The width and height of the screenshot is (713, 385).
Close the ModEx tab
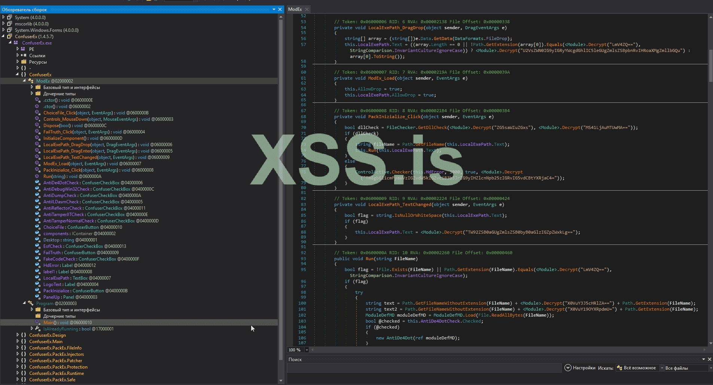[307, 9]
